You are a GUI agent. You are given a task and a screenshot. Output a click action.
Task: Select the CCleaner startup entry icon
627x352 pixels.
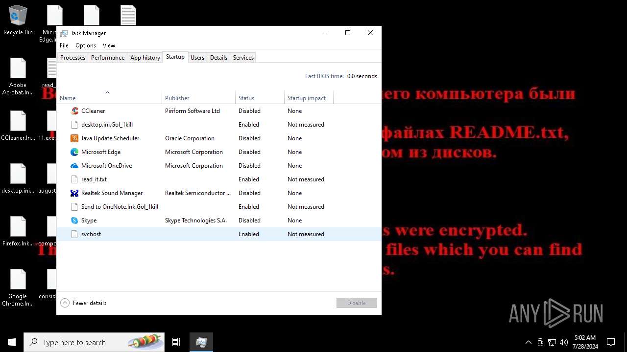click(x=74, y=111)
